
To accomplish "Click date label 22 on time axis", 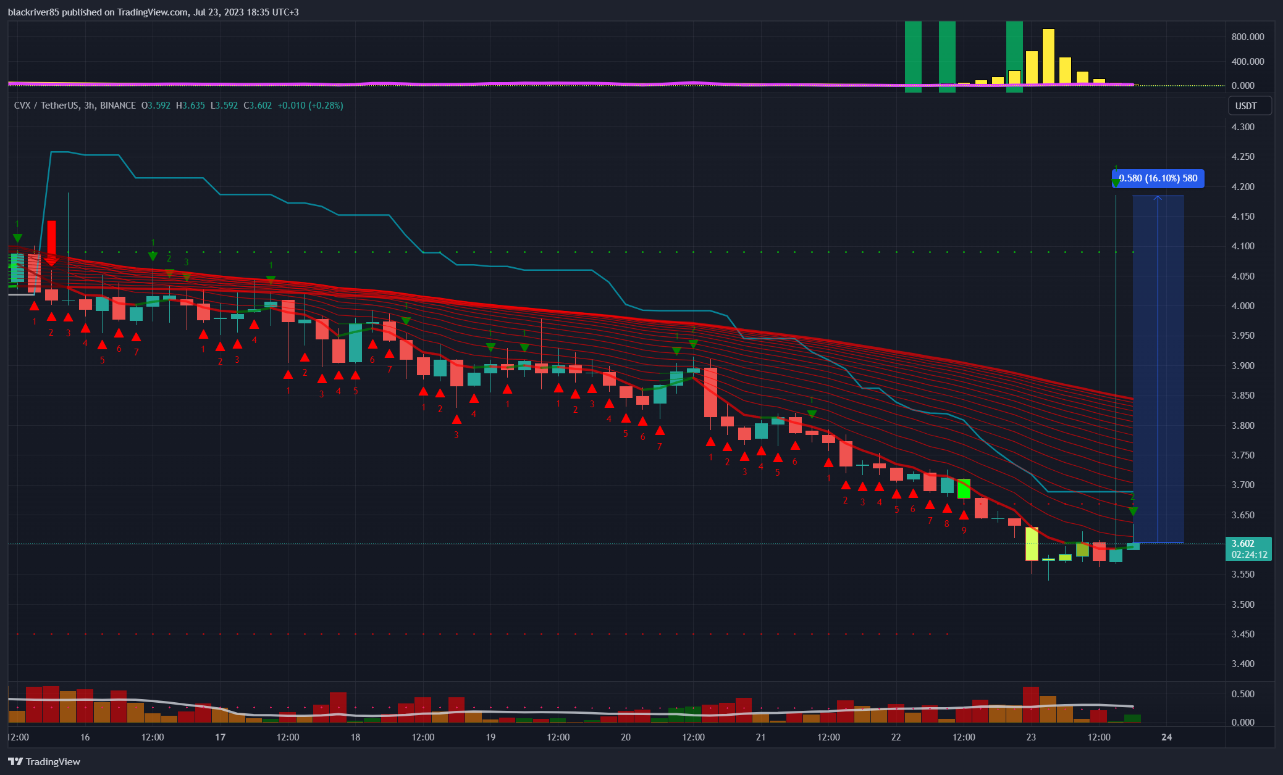I will (896, 737).
